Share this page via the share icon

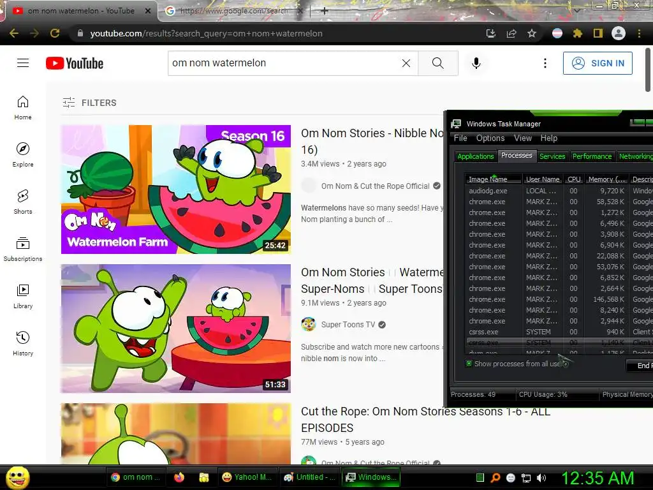click(511, 33)
